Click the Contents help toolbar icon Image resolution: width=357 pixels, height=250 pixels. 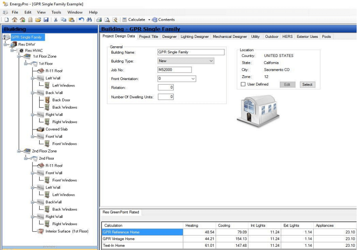point(155,20)
